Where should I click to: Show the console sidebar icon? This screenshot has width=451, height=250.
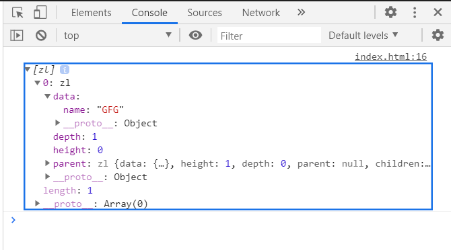coord(17,36)
